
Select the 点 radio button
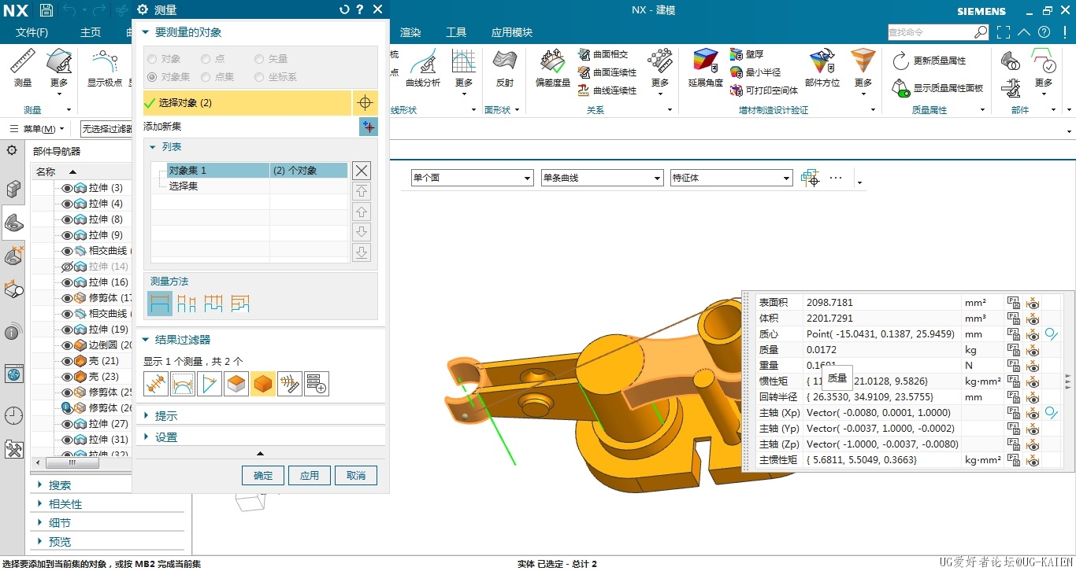[206, 59]
